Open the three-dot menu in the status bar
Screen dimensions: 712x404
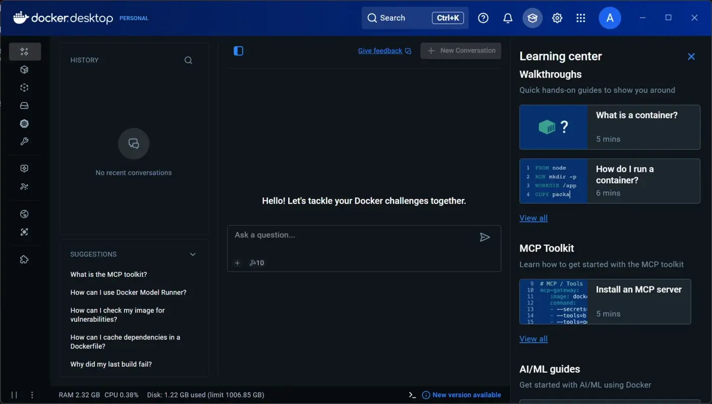[32, 394]
